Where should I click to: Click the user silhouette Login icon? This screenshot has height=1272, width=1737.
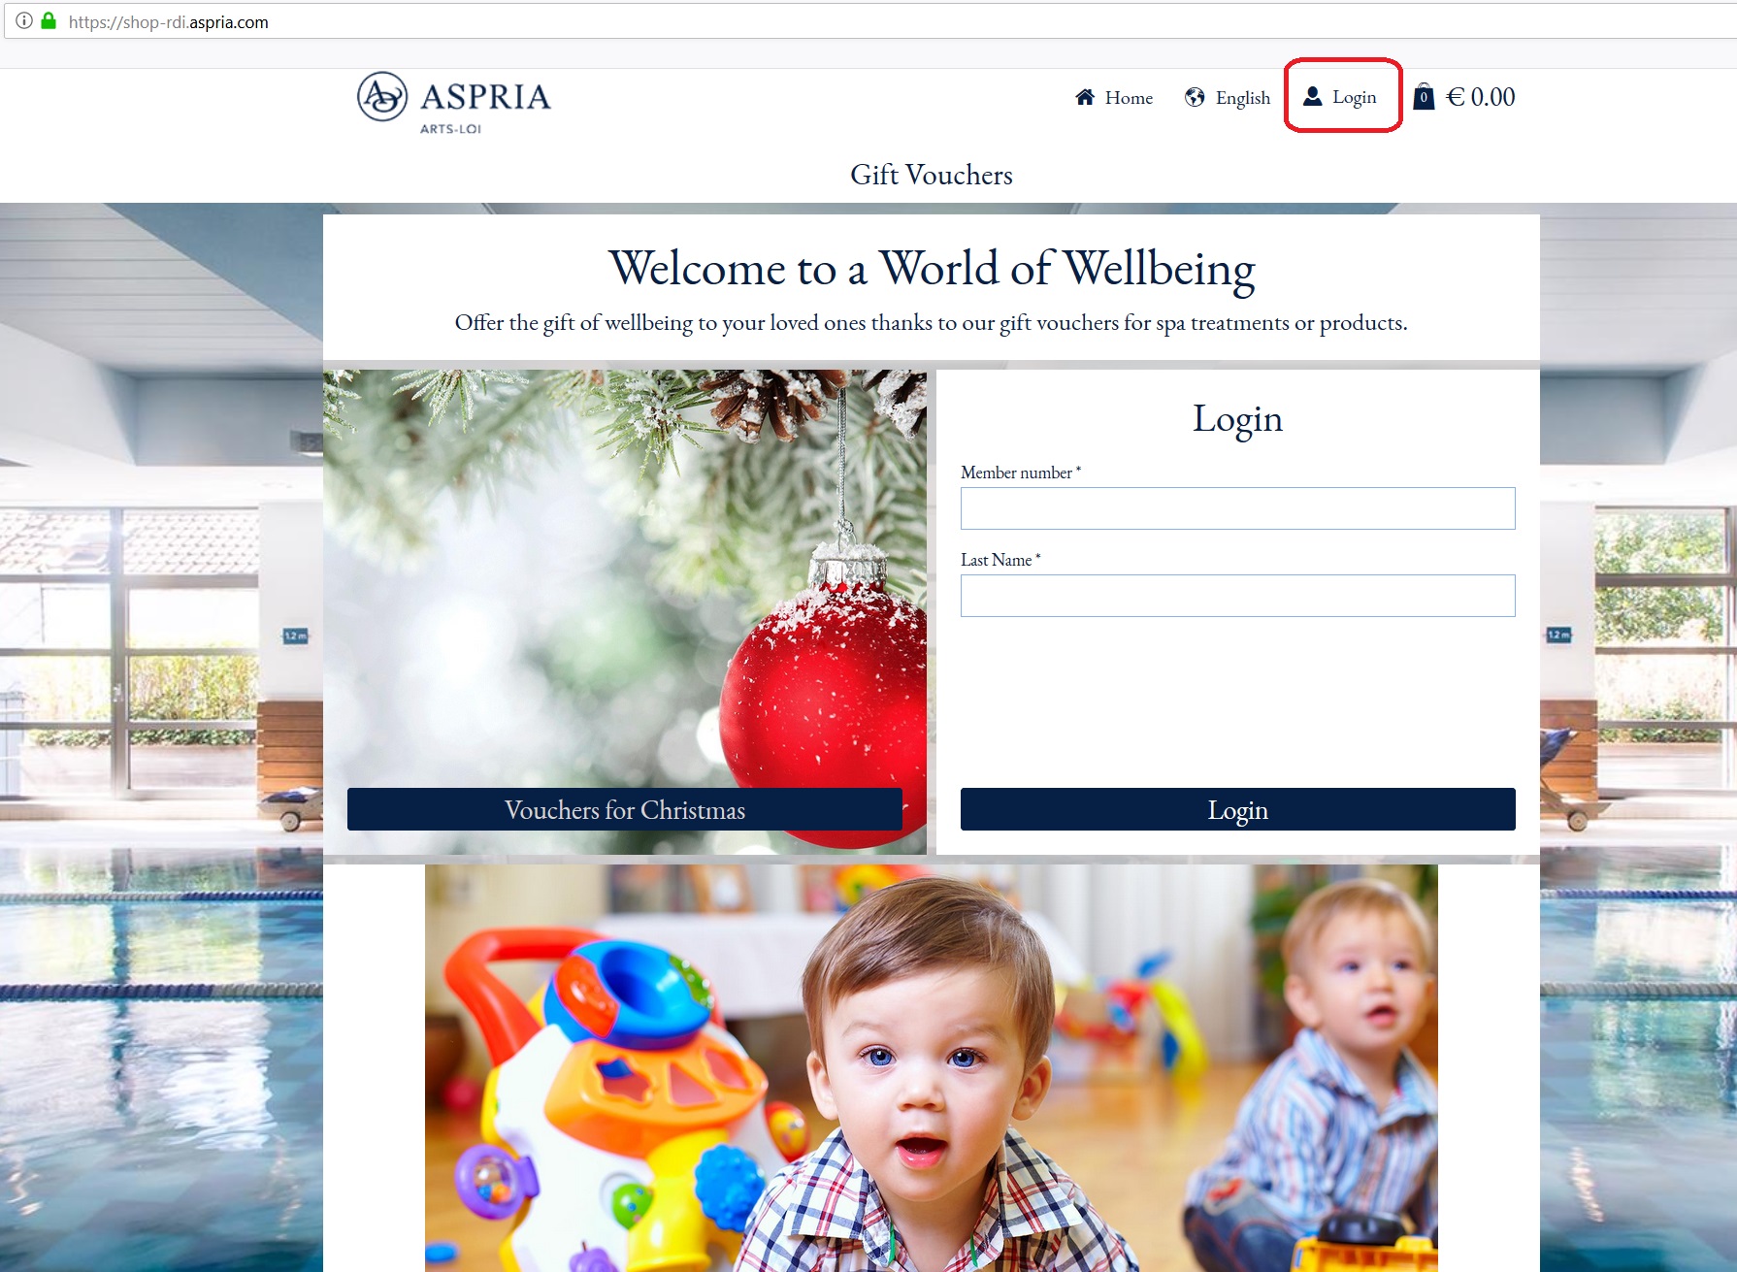pyautogui.click(x=1312, y=96)
